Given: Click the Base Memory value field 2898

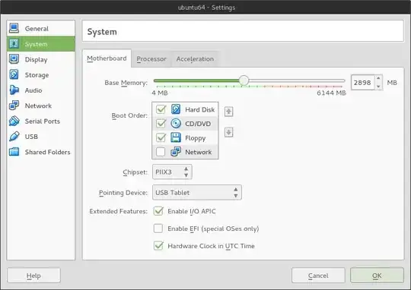Looking at the screenshot, I should tap(363, 83).
